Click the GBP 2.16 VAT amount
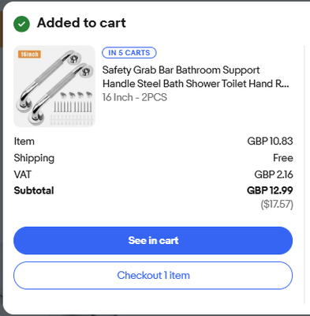The image size is (310, 316). point(274,175)
